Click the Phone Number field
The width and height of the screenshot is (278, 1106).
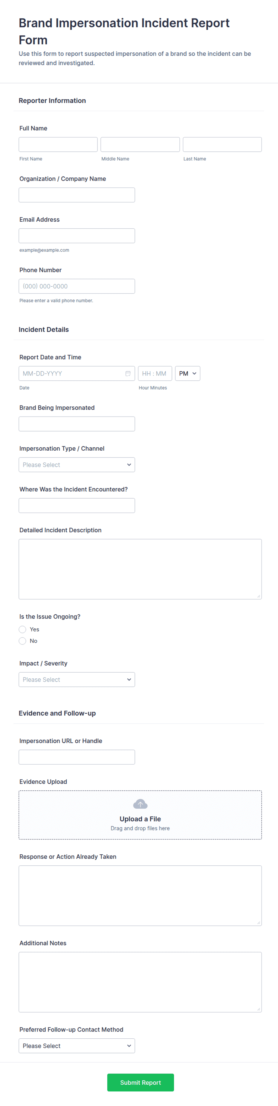coord(77,286)
